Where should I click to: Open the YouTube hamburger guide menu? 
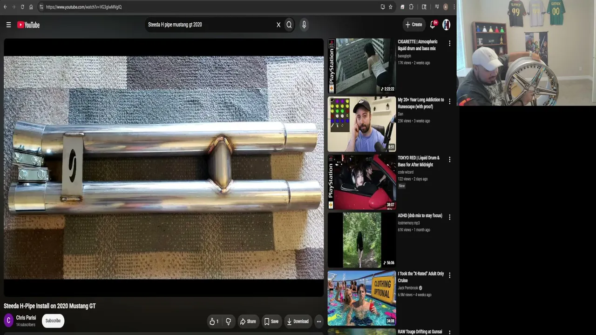pyautogui.click(x=8, y=25)
